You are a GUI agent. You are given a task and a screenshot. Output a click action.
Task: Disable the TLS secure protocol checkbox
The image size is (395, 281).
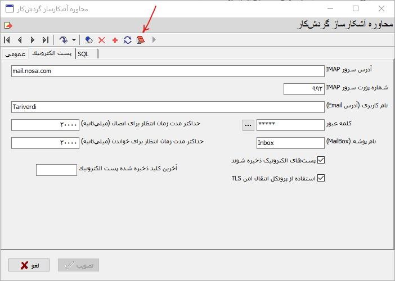(321, 178)
